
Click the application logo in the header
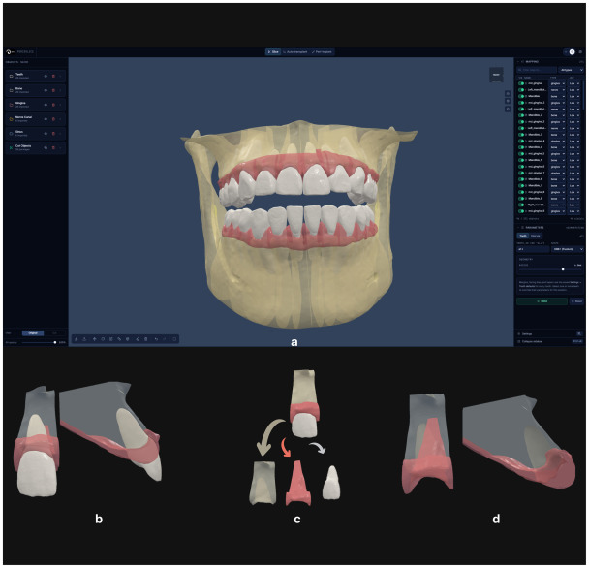10,52
